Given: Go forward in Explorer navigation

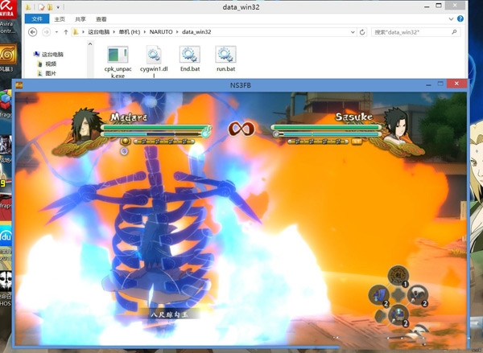Looking at the screenshot, I should tap(46, 31).
